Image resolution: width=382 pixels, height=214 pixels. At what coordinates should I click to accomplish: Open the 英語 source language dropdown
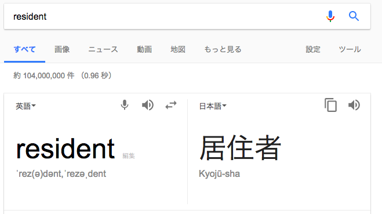[x=26, y=106]
